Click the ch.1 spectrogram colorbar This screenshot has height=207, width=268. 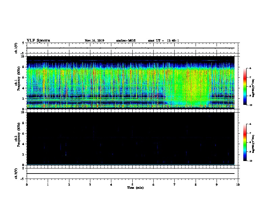[x=245, y=87]
